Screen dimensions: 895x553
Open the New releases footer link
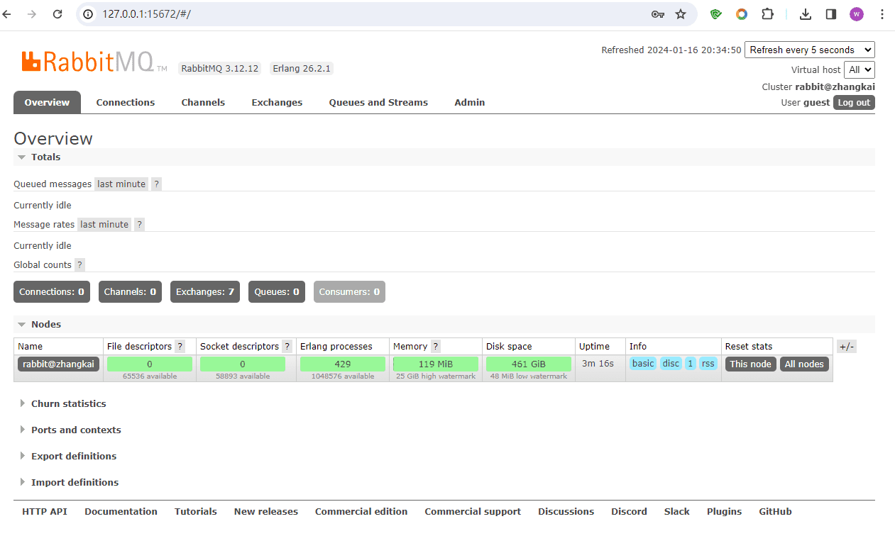(x=266, y=511)
